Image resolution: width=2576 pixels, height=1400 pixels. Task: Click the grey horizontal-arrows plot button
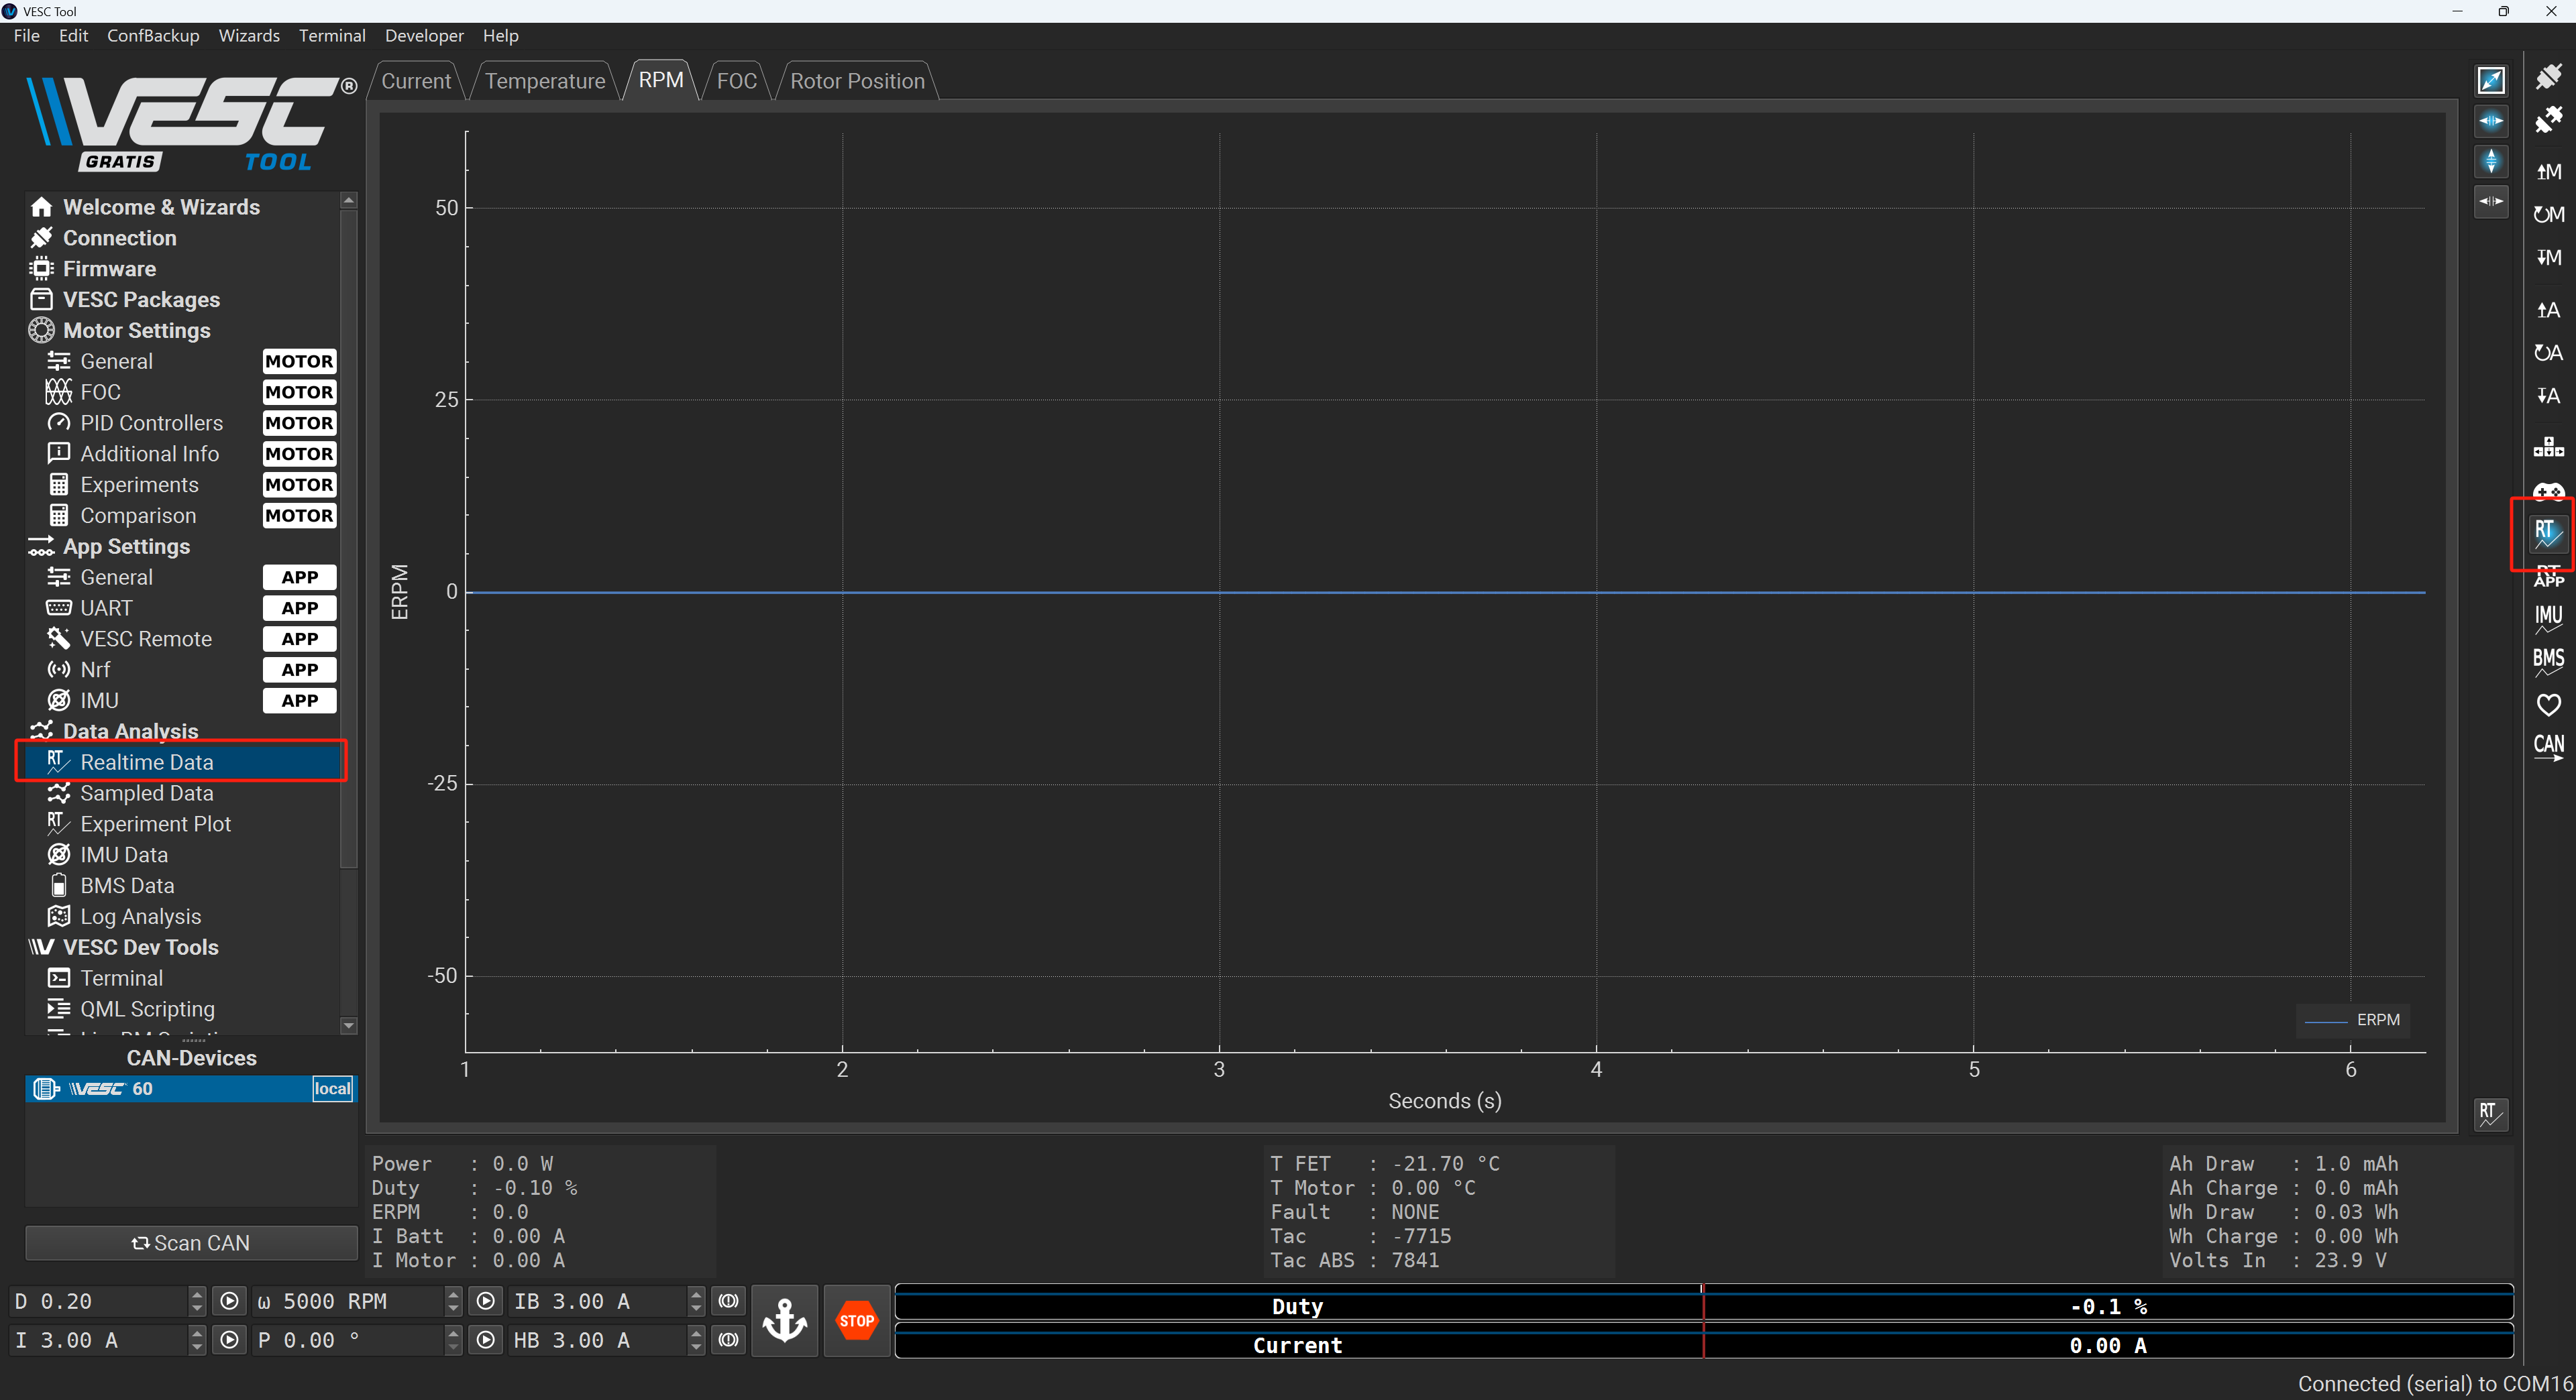[2491, 201]
